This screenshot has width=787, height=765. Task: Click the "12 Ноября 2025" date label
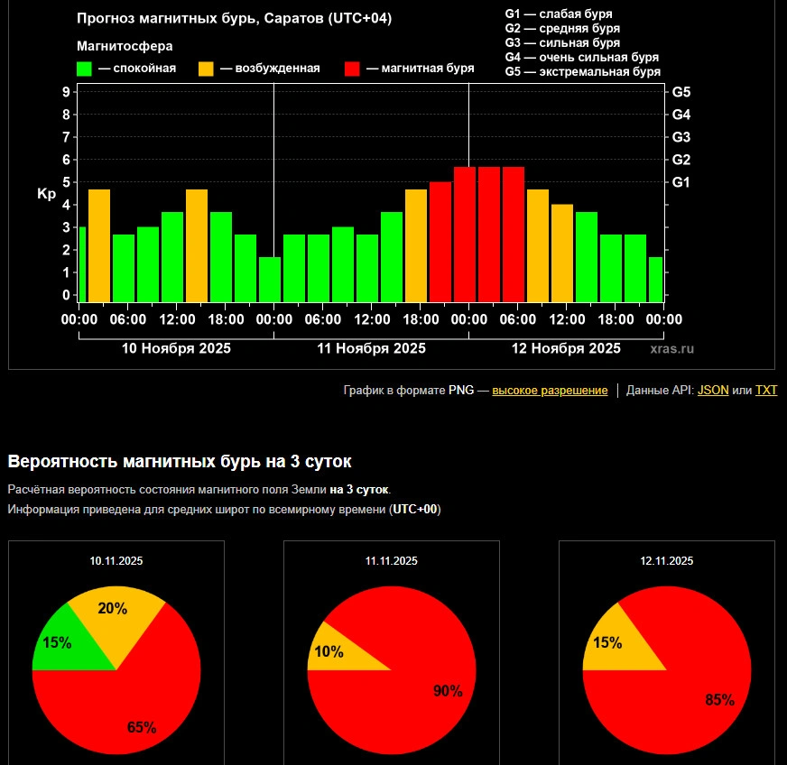(x=566, y=348)
